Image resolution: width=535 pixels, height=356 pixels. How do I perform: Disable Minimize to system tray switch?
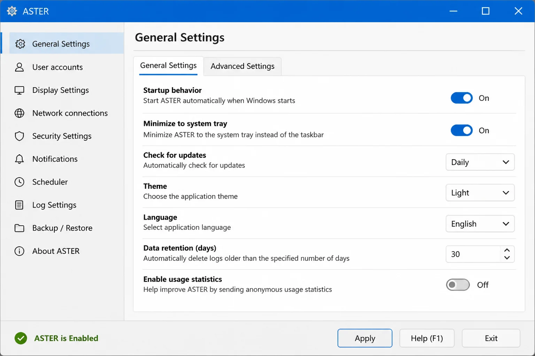462,130
